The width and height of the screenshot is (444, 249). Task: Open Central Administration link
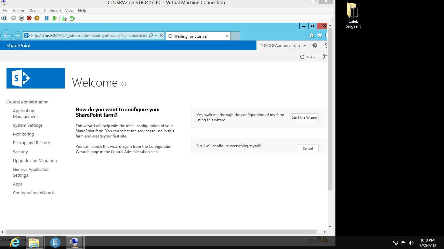point(27,102)
